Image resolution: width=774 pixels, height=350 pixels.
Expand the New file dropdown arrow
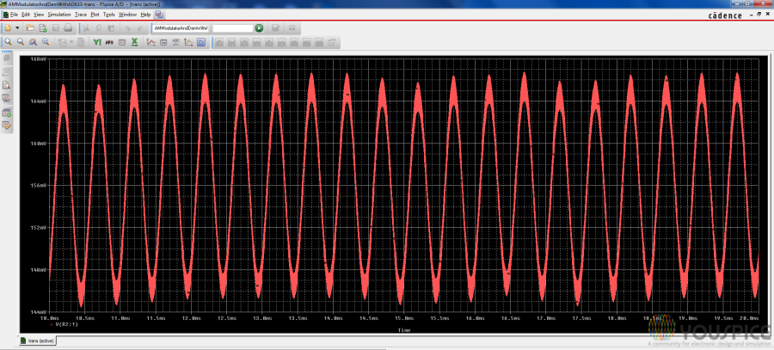tap(17, 28)
